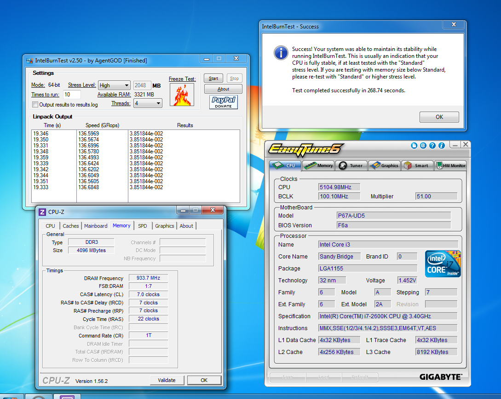Click the "Times to run" input field
This screenshot has width=501, height=399.
pos(72,95)
